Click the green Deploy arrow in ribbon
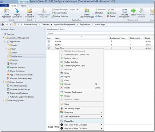 pyautogui.click(x=133, y=11)
